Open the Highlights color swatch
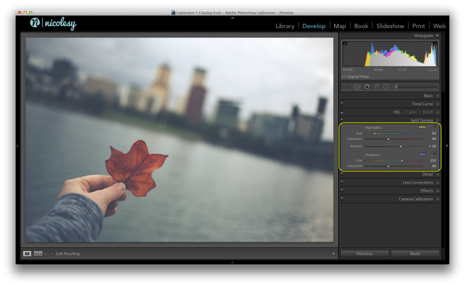This screenshot has height=286, width=465. tap(422, 127)
